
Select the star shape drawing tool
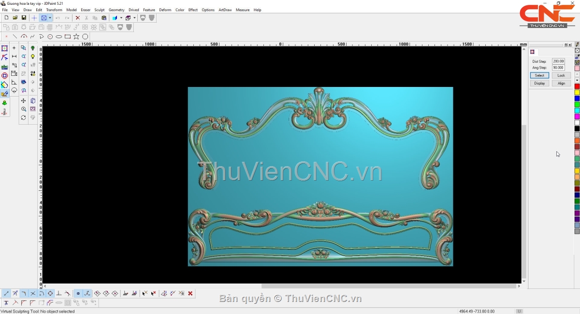(x=76, y=37)
